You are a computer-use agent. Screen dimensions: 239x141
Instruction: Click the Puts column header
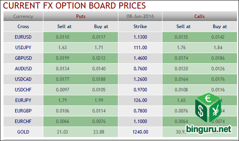coord(81,16)
